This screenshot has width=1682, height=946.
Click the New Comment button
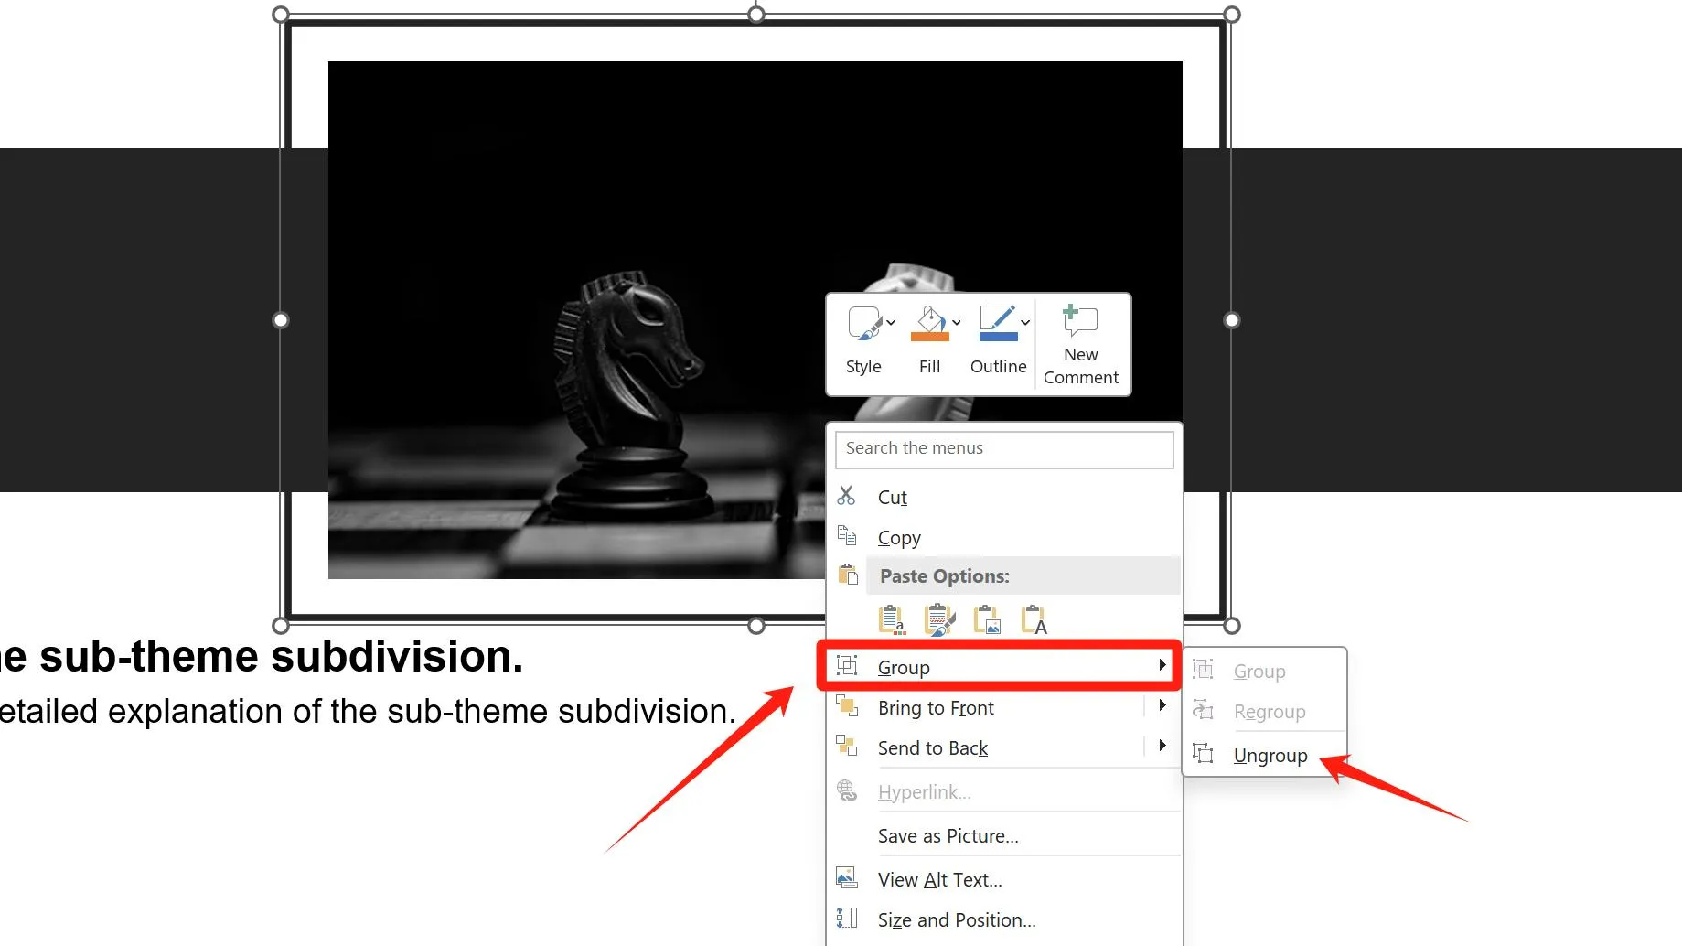(x=1079, y=343)
